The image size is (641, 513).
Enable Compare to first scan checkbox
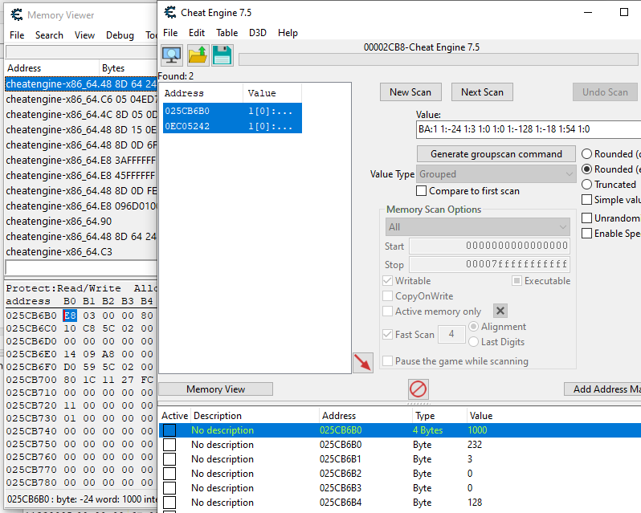click(422, 191)
